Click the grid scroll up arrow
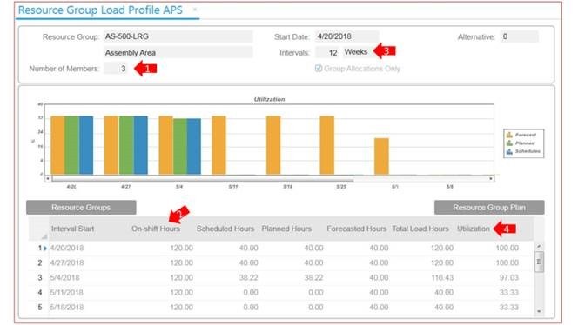 [539, 246]
